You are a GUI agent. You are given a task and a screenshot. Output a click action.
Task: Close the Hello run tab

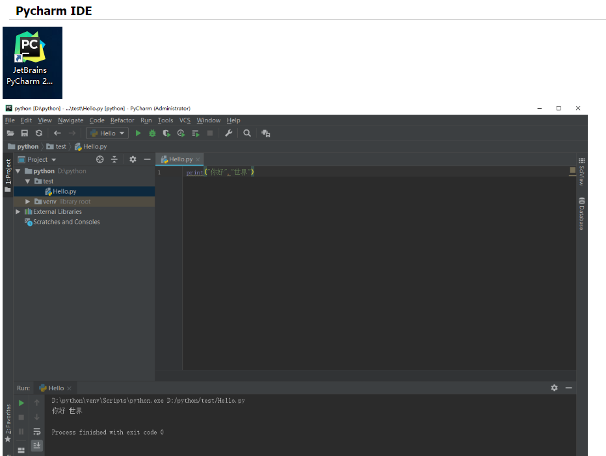(x=69, y=388)
